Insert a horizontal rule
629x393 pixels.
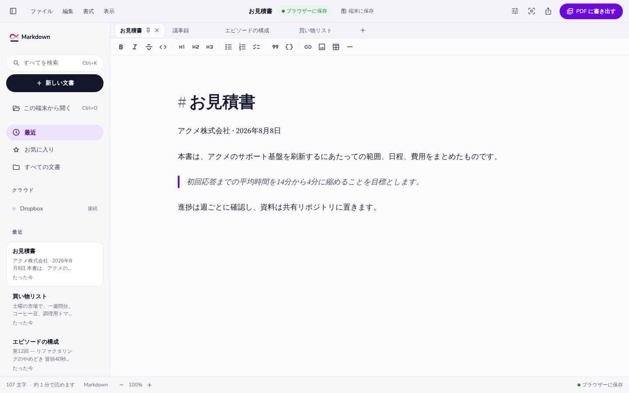pyautogui.click(x=350, y=47)
